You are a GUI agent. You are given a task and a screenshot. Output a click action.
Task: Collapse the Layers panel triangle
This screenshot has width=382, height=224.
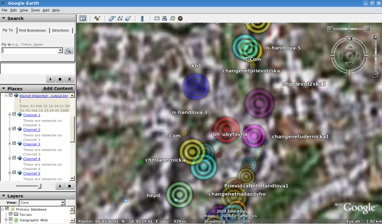tap(3, 196)
